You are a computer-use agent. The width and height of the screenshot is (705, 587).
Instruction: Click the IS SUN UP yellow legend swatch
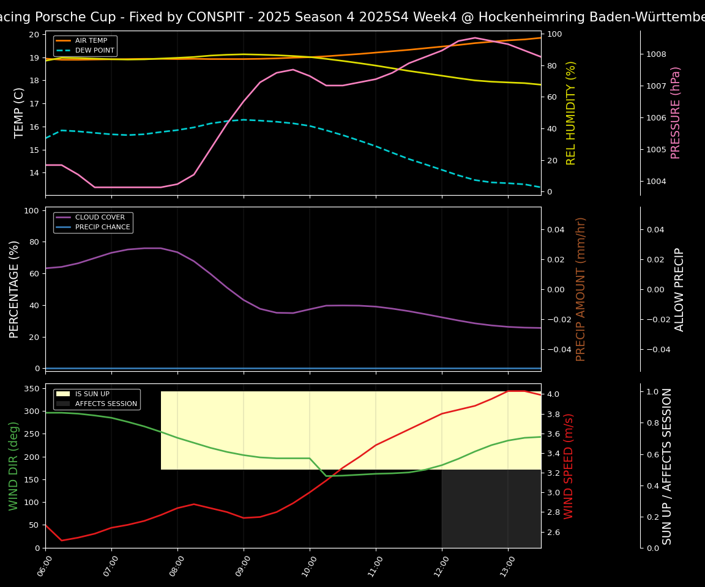pos(64,394)
